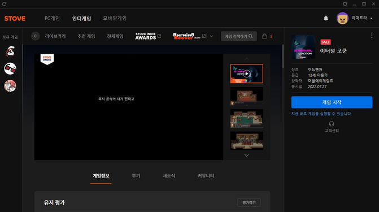The width and height of the screenshot is (379, 212).
Task: Click the STOVE logo
Action: (15, 19)
